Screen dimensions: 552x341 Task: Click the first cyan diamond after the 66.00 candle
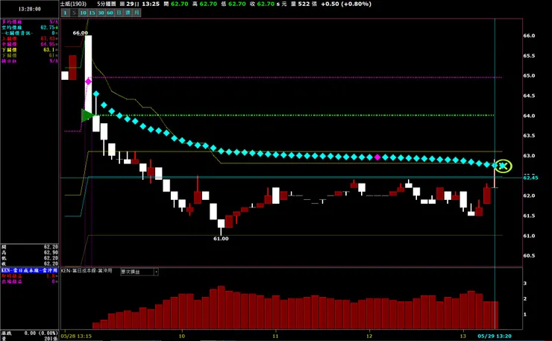coord(96,94)
